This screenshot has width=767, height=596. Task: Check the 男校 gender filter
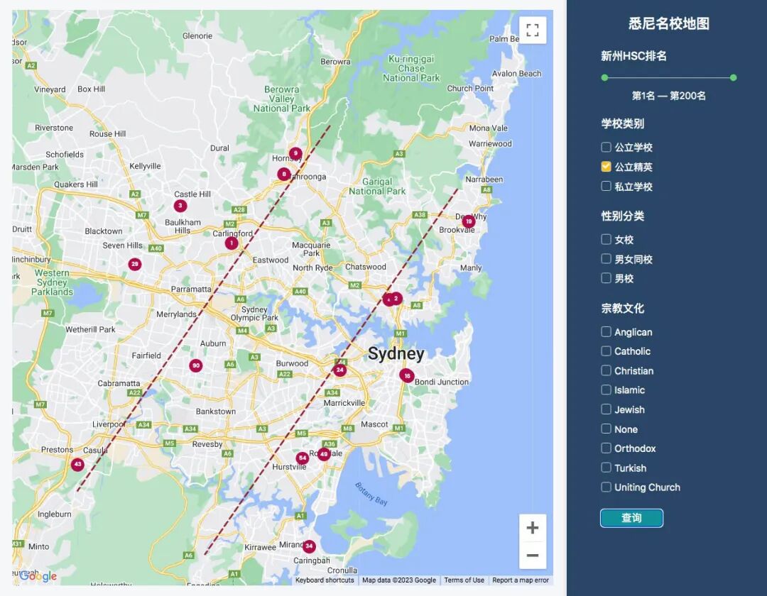[606, 278]
